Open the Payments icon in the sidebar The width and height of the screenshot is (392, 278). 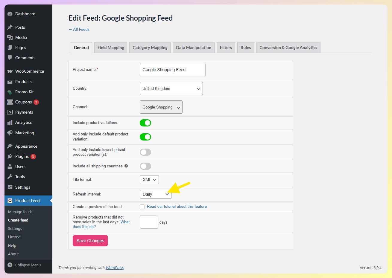10,112
